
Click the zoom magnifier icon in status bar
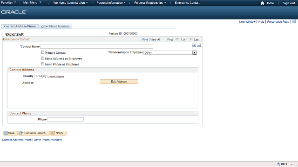click(278, 164)
